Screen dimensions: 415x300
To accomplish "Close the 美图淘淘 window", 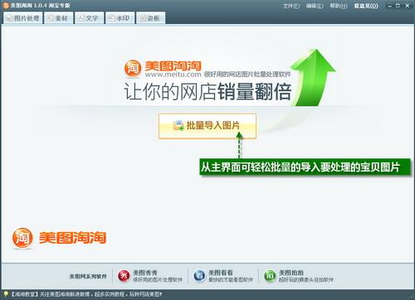I will [x=408, y=6].
